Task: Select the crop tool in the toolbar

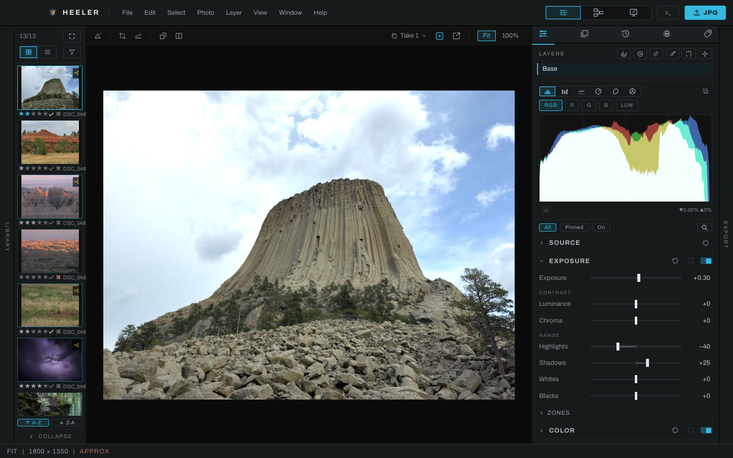Action: (x=122, y=36)
